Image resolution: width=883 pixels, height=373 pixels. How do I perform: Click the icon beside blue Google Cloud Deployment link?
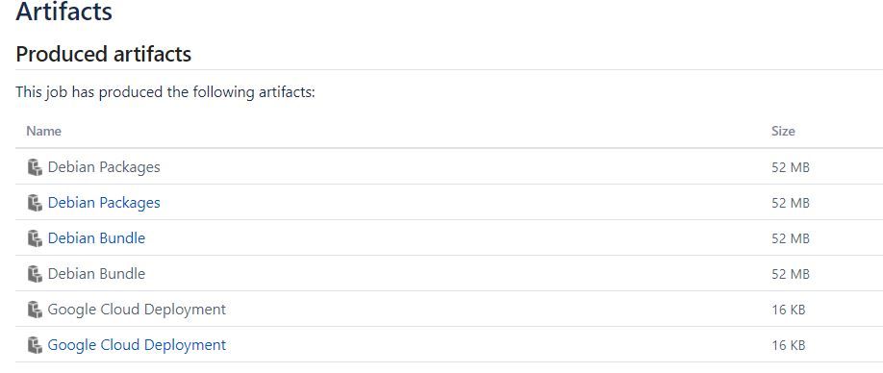coord(35,345)
